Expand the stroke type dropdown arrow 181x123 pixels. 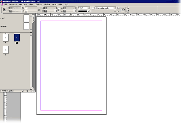click(89, 11)
